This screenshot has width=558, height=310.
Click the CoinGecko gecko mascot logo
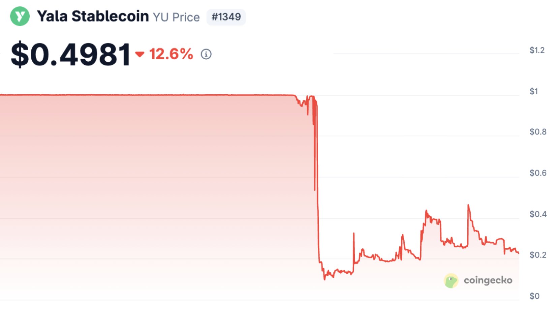451,281
